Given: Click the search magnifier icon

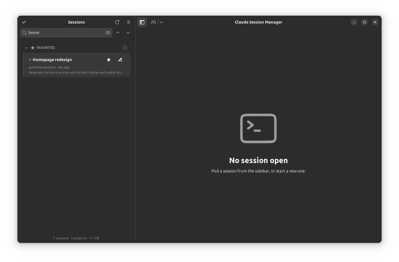Looking at the screenshot, I should coord(24,33).
